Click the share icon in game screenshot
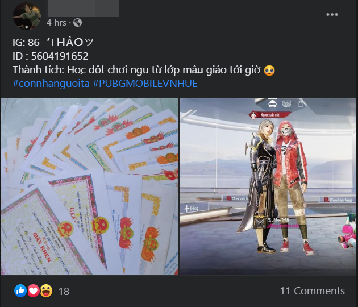This screenshot has height=307, width=358. 301,103
